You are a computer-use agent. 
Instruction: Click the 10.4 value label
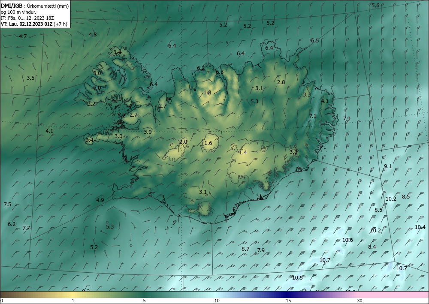coord(420,227)
